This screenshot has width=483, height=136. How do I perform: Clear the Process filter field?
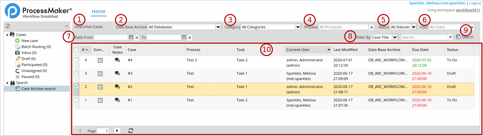372,27
